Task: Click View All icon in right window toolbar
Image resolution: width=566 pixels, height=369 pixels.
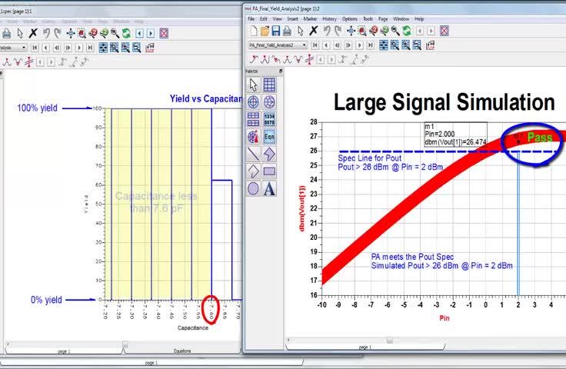Action: 351,31
